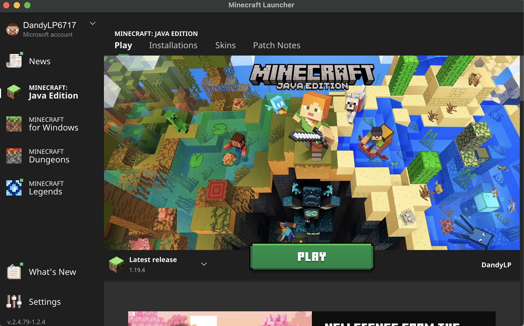Switch to the Installations tab

(173, 45)
